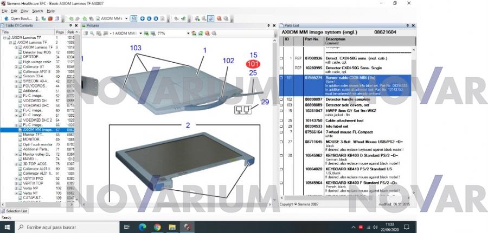Image resolution: width=488 pixels, height=233 pixels.
Task: Open the Selection List tab
Action: [x=15, y=210]
